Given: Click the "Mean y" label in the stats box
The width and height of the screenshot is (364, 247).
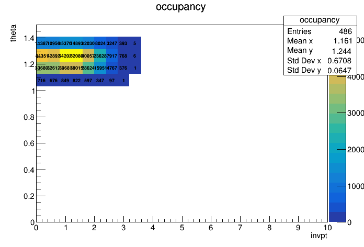Looking at the screenshot, I should click(x=300, y=50).
